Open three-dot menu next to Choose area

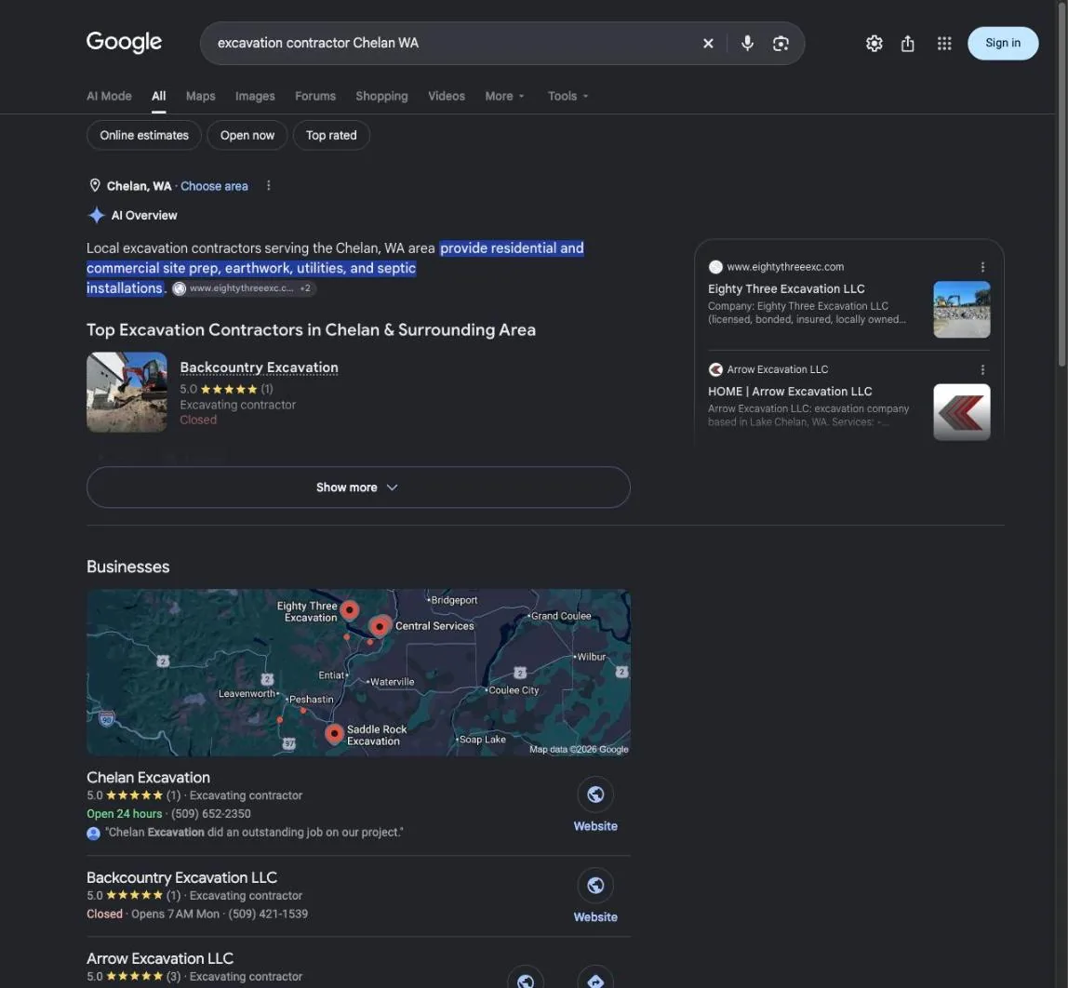268,185
